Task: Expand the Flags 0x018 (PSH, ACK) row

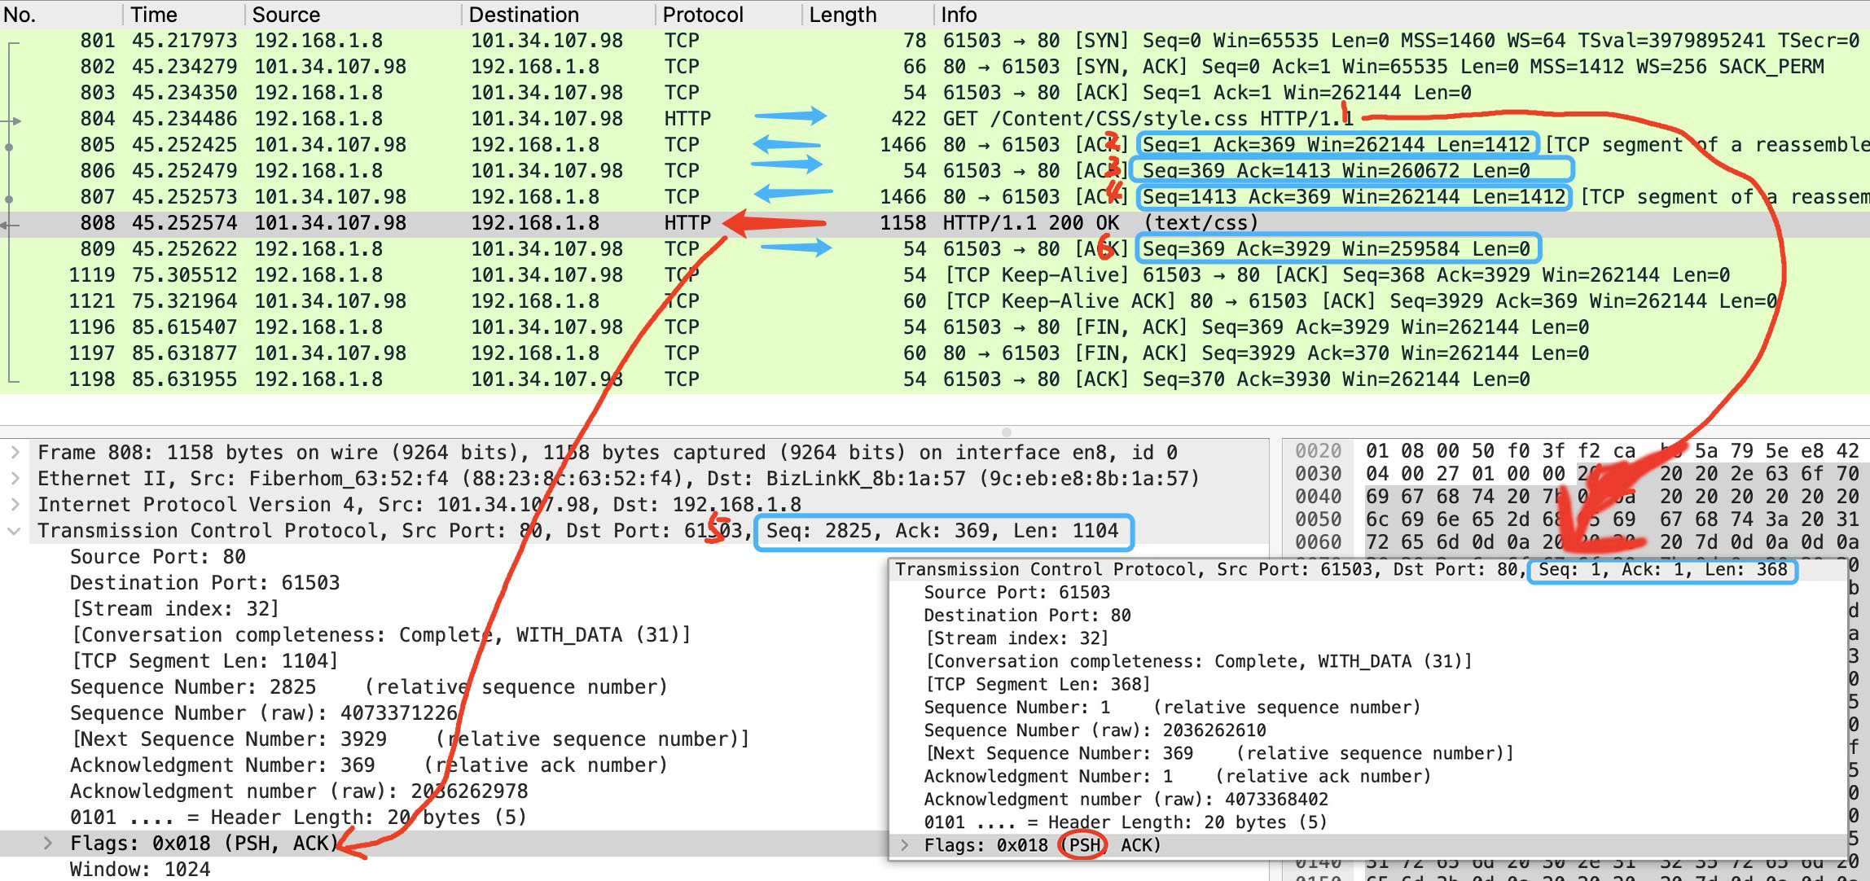Action: [x=48, y=844]
